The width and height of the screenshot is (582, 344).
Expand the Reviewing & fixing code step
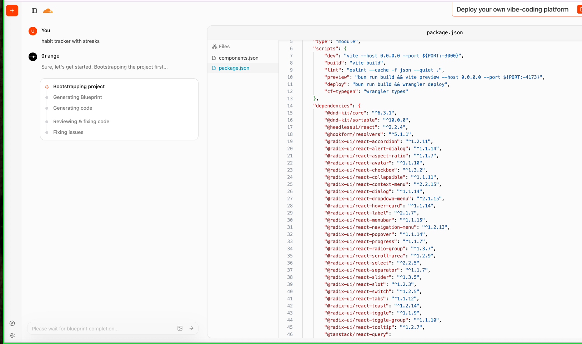pos(81,121)
